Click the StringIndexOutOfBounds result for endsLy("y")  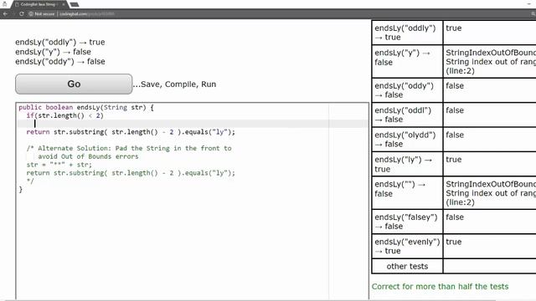coord(491,62)
